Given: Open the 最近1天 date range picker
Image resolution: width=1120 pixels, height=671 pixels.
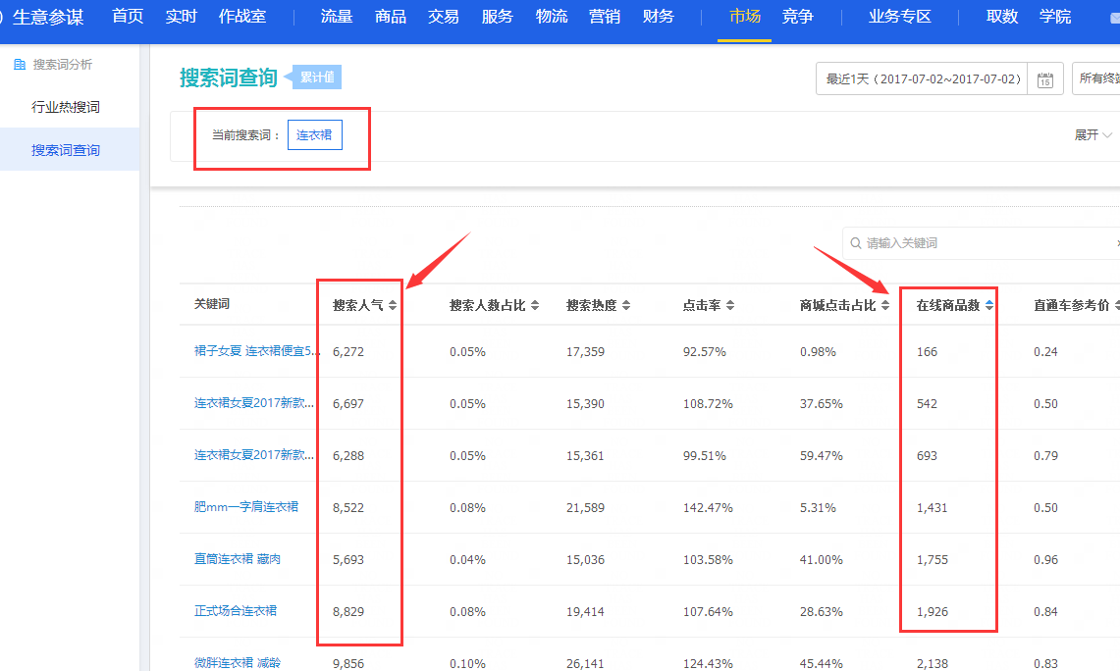Looking at the screenshot, I should coord(923,78).
